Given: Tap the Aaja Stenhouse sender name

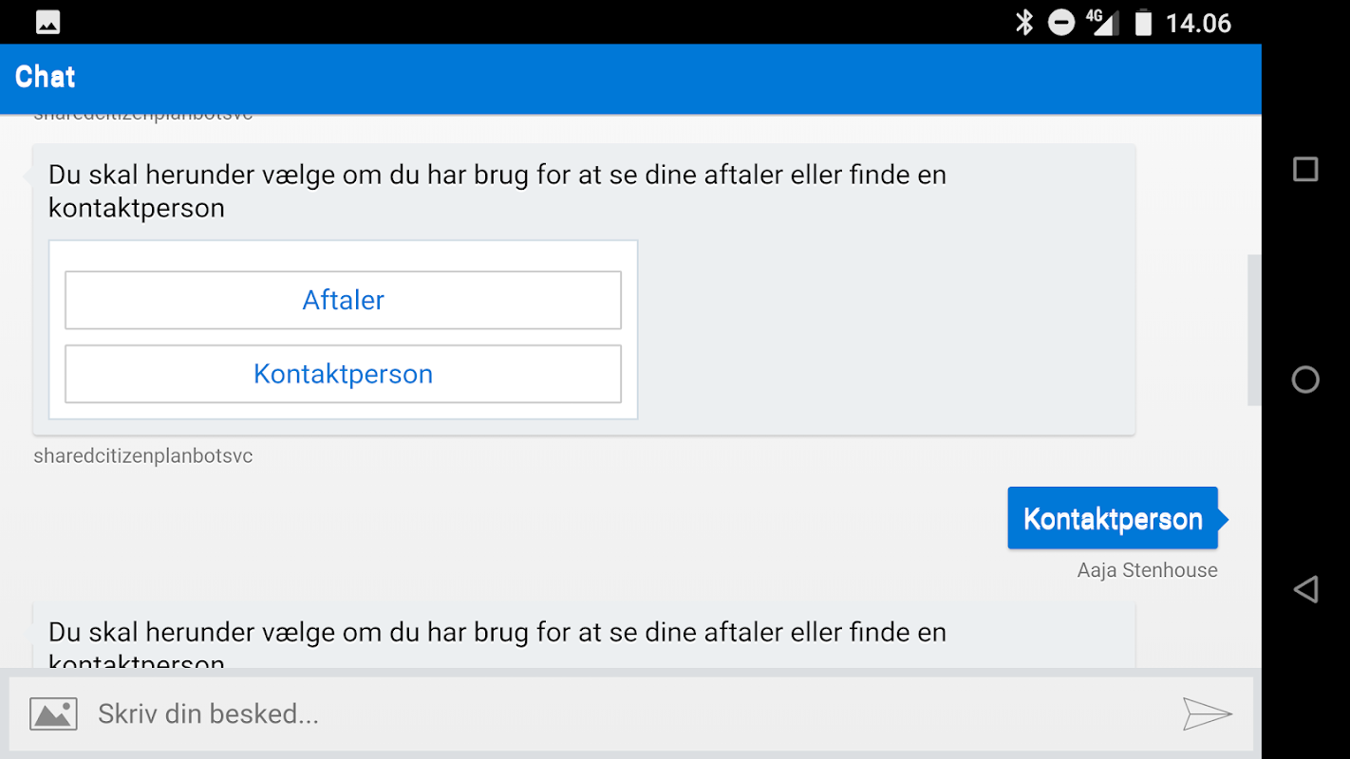Looking at the screenshot, I should point(1147,570).
